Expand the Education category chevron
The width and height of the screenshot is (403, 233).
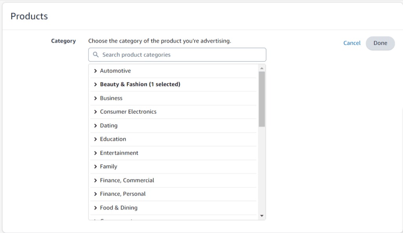[96, 139]
